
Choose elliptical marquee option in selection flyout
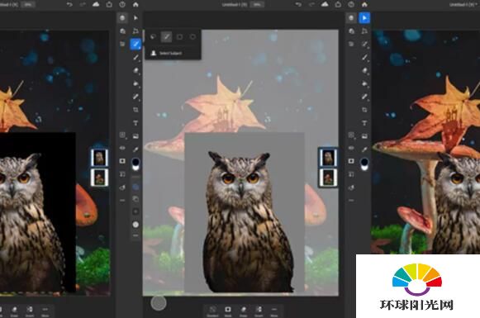coord(192,37)
